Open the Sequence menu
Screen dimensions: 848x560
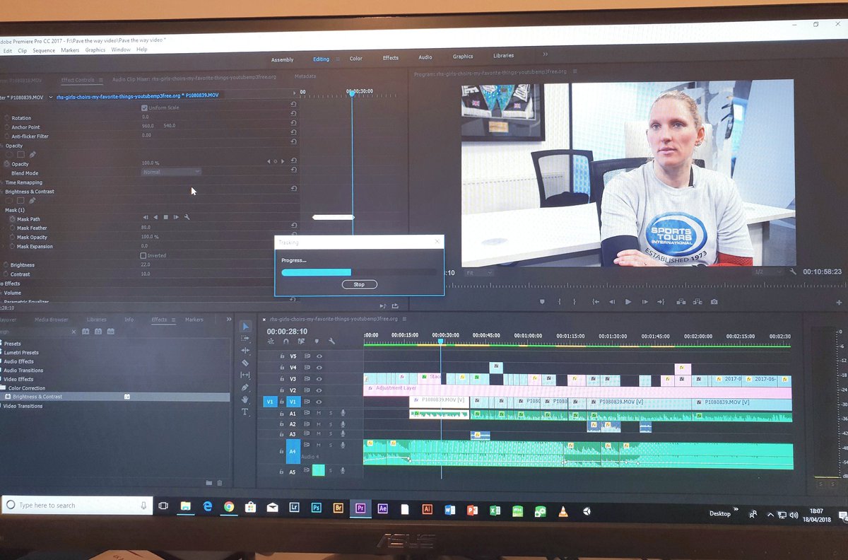(x=44, y=50)
